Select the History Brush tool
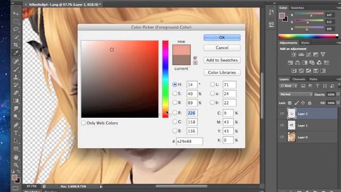This screenshot has height=192, width=341. coord(16,85)
